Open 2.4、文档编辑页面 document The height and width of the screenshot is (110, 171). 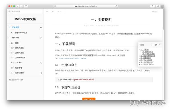coord(18,58)
